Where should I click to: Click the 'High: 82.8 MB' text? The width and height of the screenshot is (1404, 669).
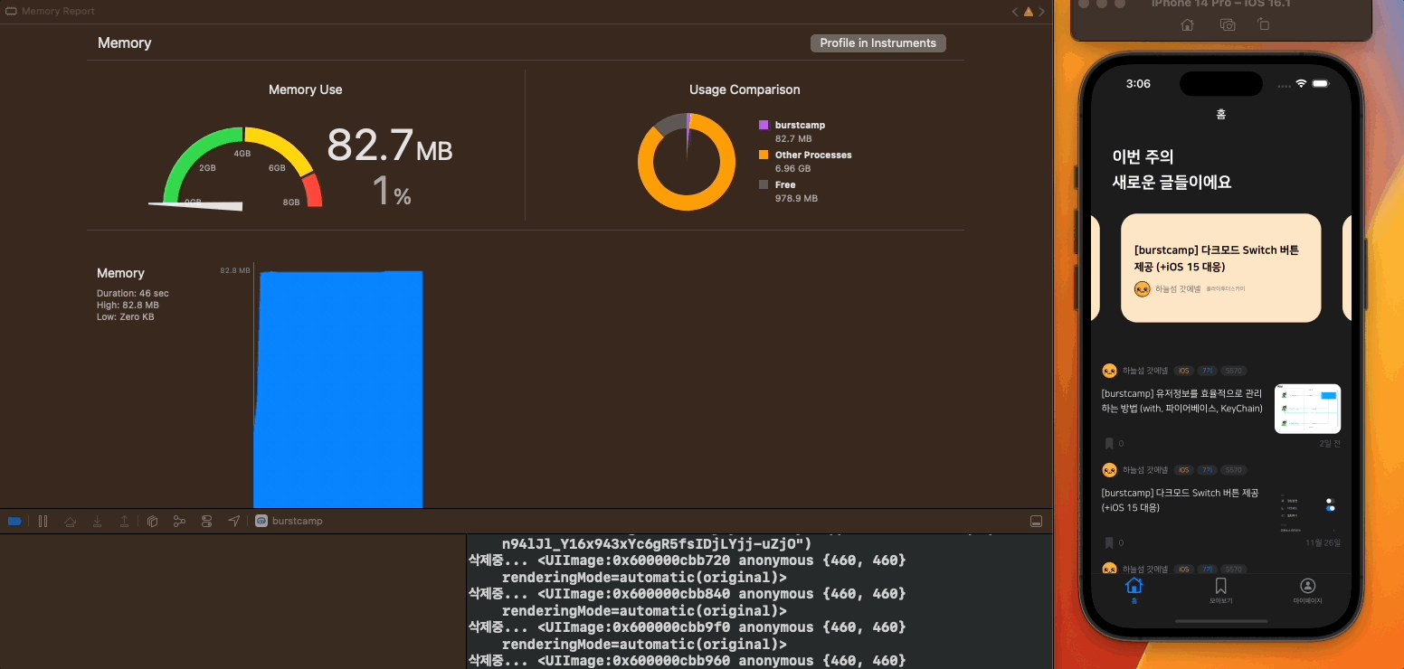click(128, 306)
